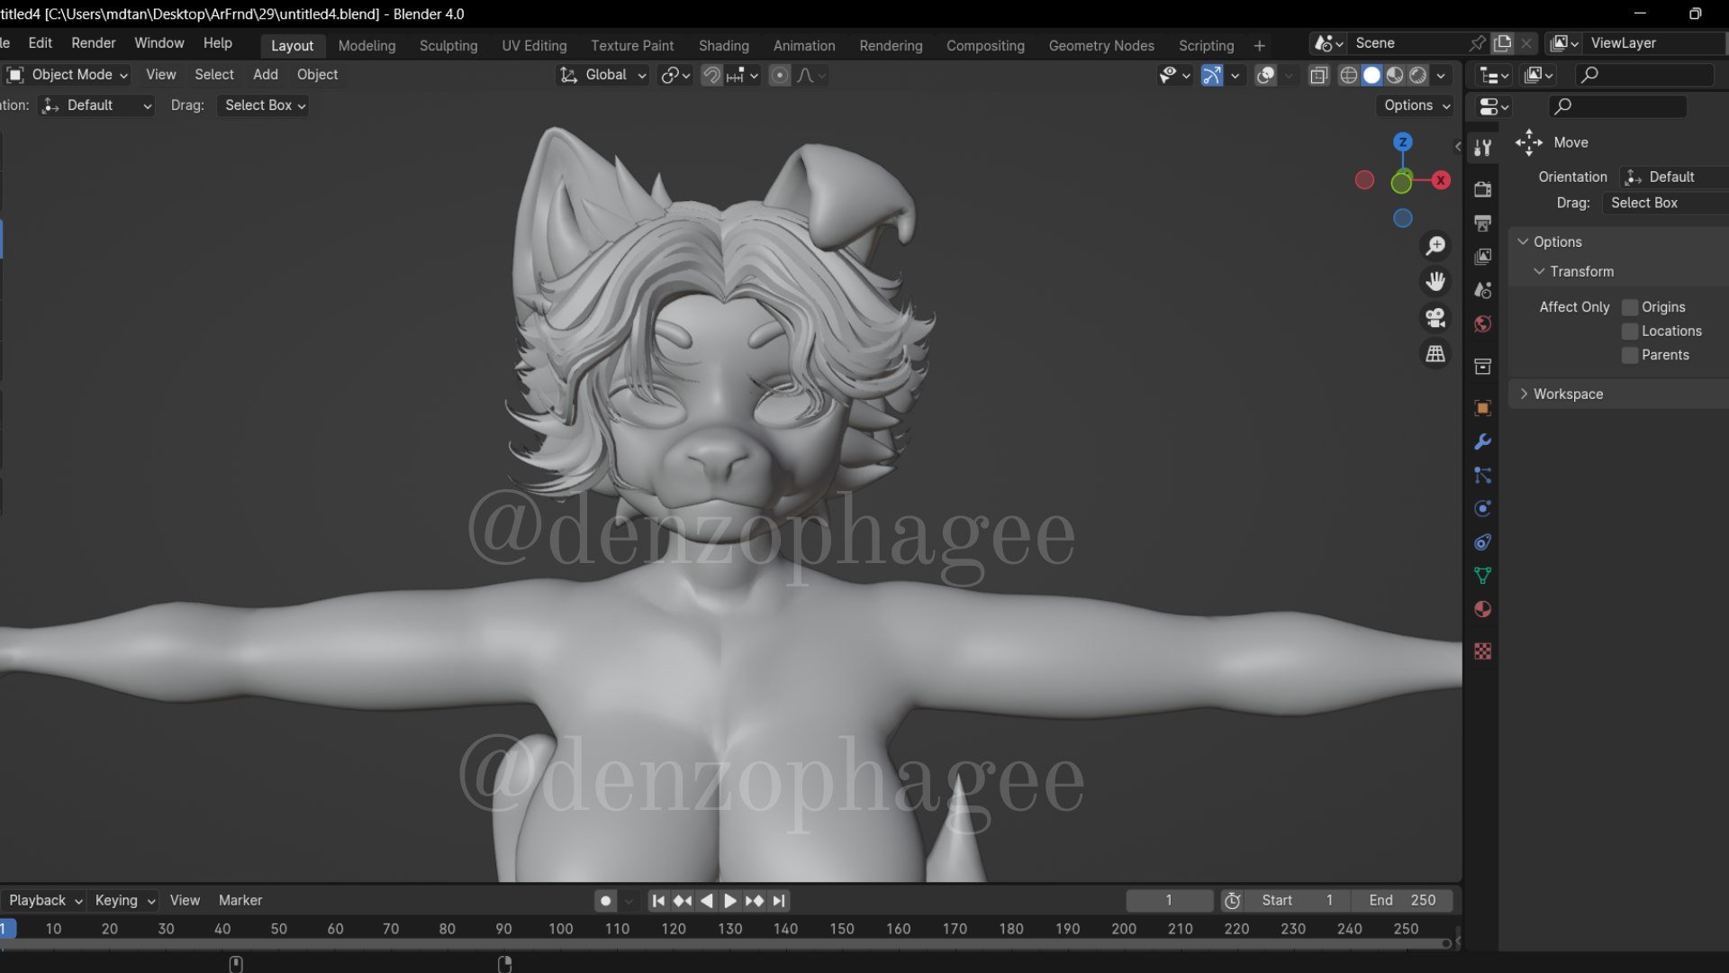
Task: Open the Render menu
Action: (x=93, y=43)
